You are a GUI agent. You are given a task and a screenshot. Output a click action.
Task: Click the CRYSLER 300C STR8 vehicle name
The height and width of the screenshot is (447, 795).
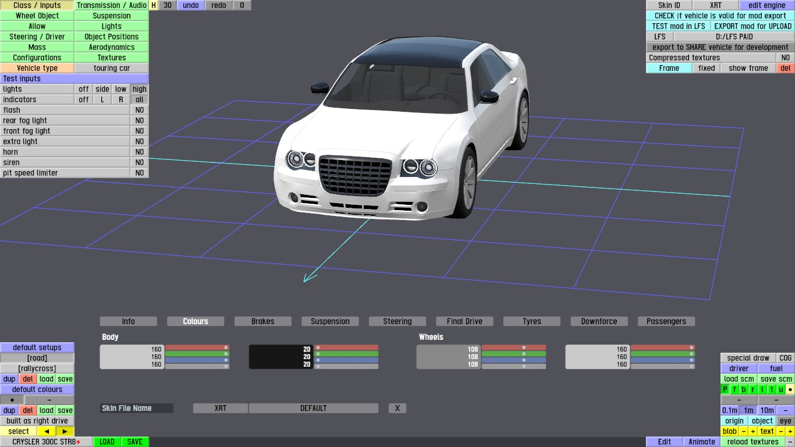tap(46, 442)
